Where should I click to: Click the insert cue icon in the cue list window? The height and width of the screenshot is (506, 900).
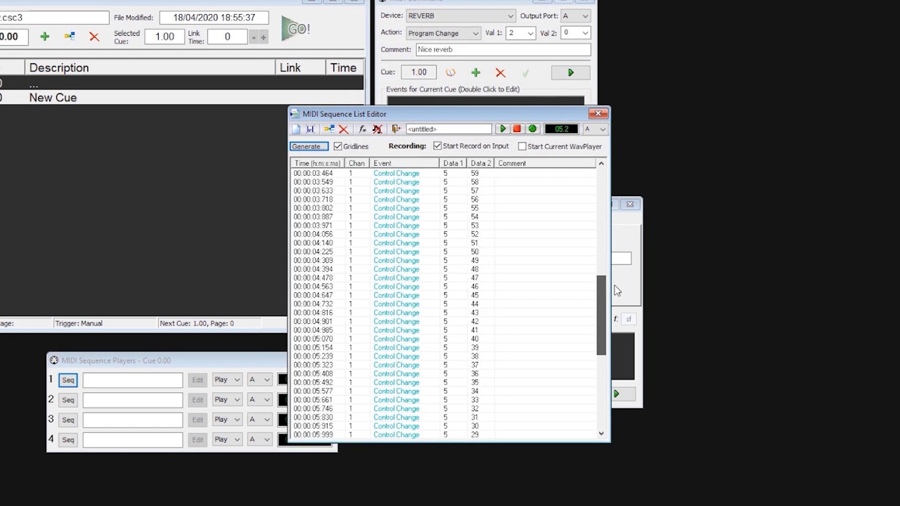tap(70, 37)
